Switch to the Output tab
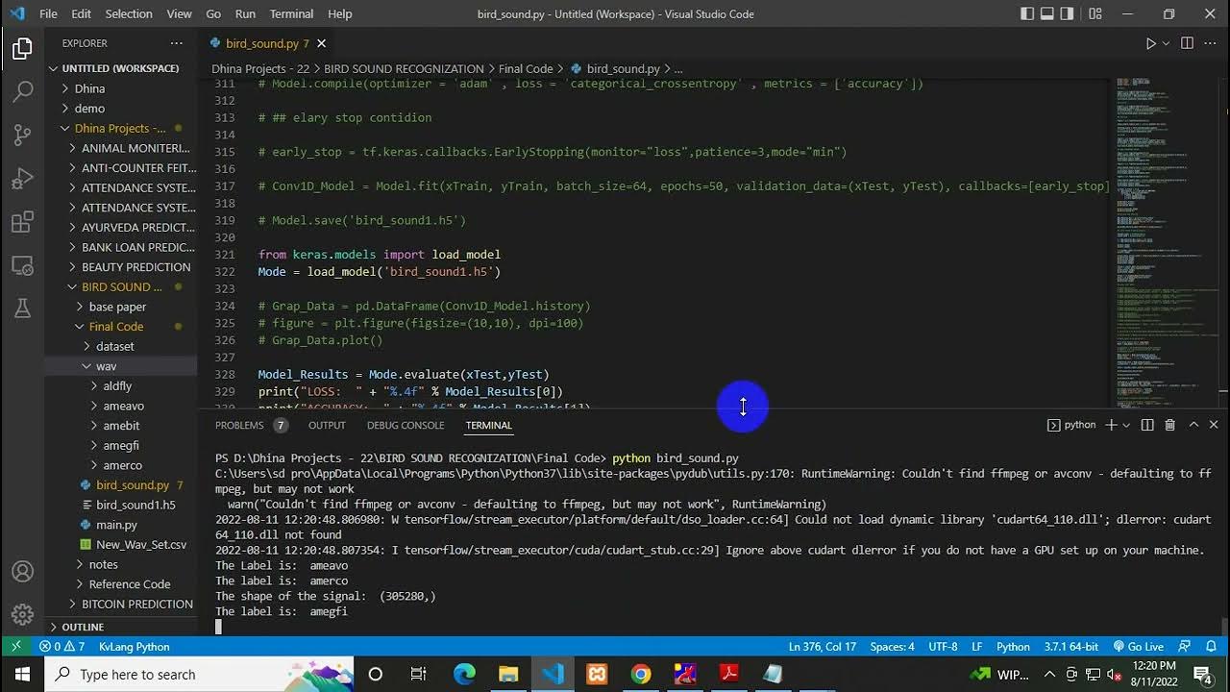The height and width of the screenshot is (692, 1230). pyautogui.click(x=327, y=425)
